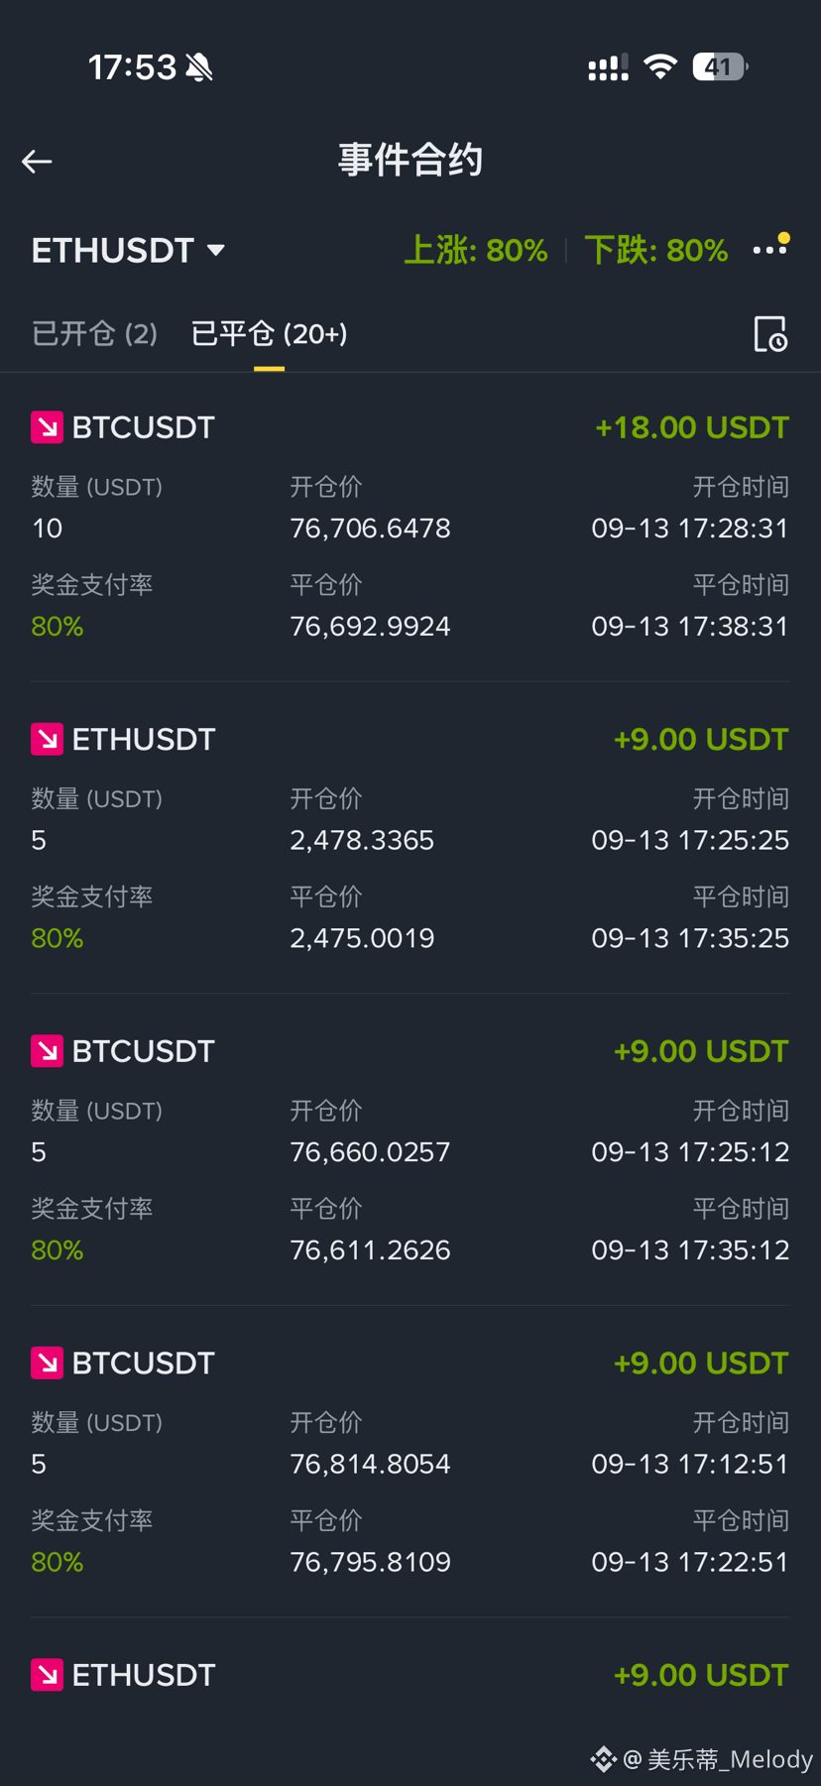821x1786 pixels.
Task: Tap the down-arrow icon on first BTCUSDT trade
Action: pyautogui.click(x=47, y=427)
